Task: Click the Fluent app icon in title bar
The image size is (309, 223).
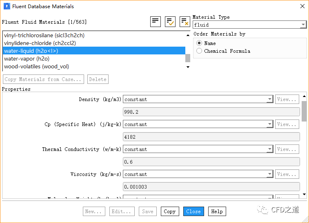Action: pyautogui.click(x=6, y=7)
